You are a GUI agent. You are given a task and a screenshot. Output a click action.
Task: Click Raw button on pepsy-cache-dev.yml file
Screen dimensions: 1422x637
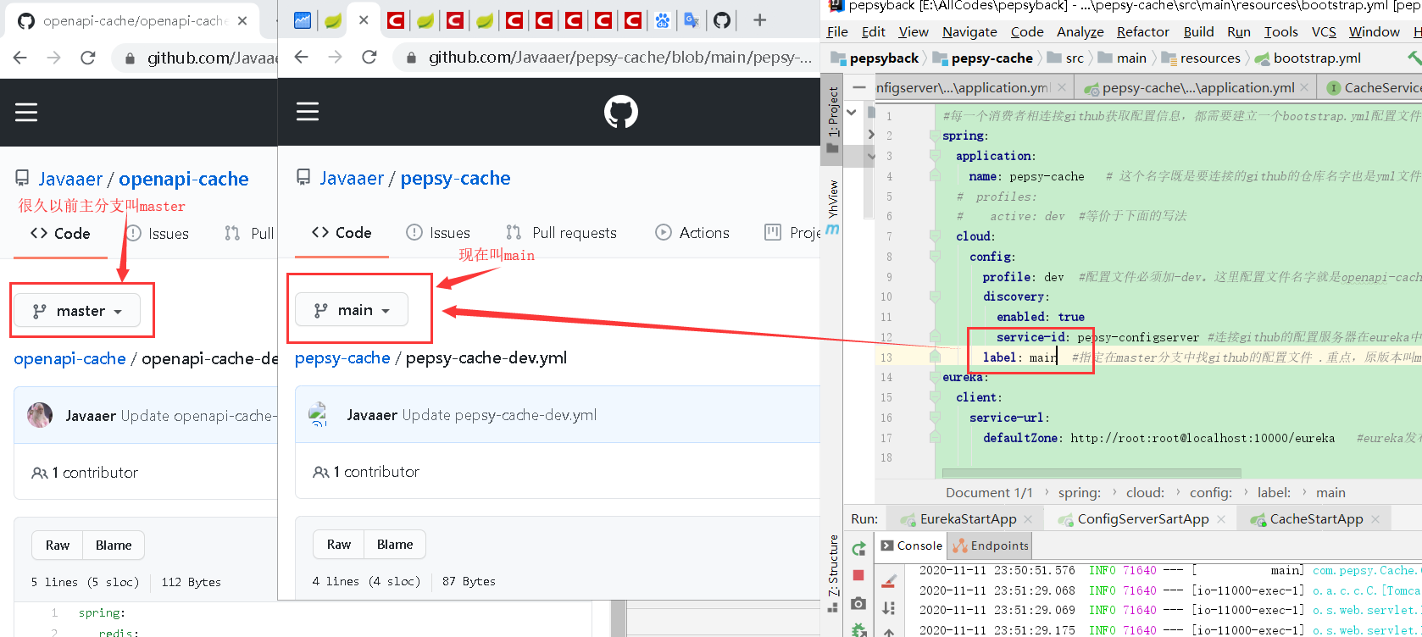[339, 545]
